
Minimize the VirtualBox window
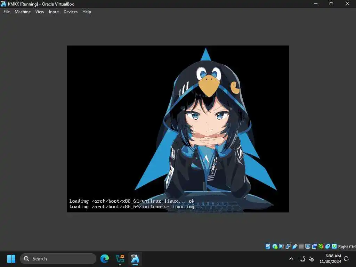click(x=316, y=4)
